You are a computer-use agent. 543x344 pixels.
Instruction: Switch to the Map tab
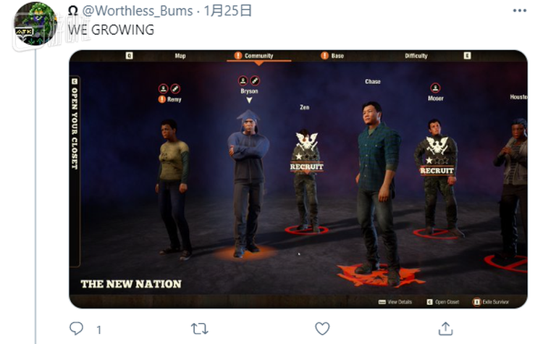tap(180, 56)
